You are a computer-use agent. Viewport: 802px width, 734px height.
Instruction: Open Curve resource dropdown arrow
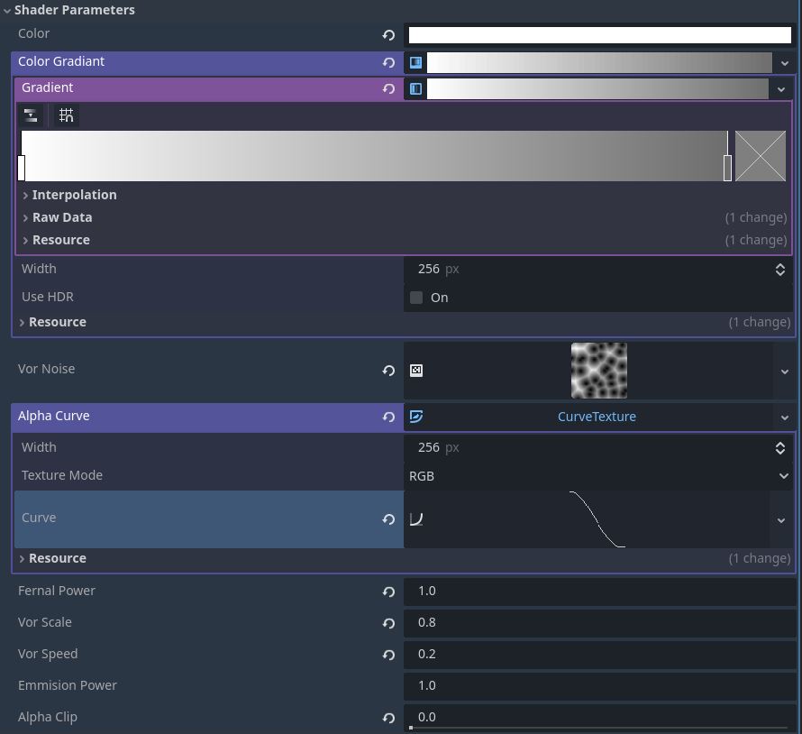[781, 520]
